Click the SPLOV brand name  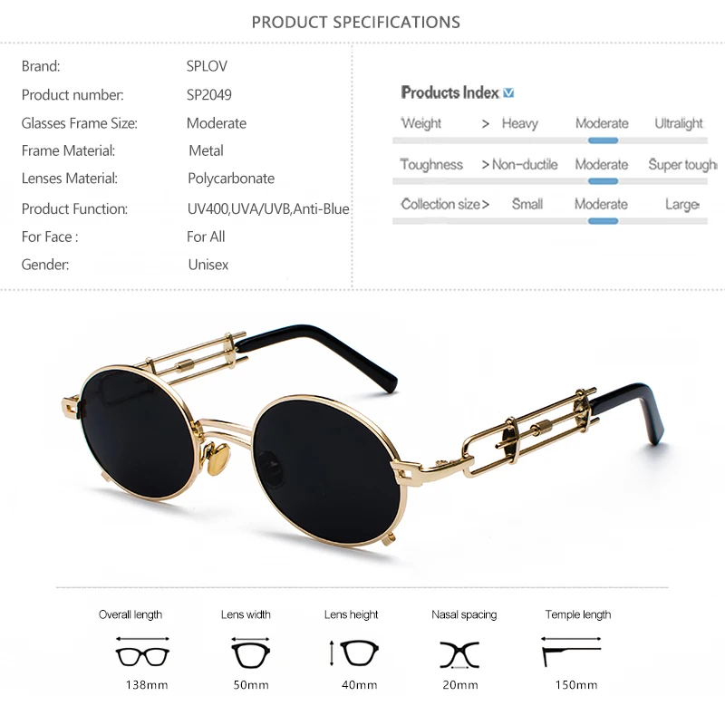pos(207,66)
